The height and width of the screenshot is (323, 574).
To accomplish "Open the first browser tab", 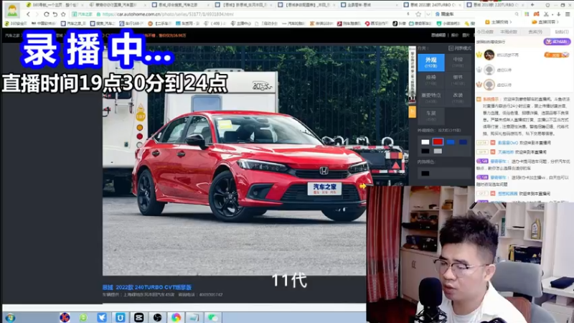I will [x=55, y=5].
